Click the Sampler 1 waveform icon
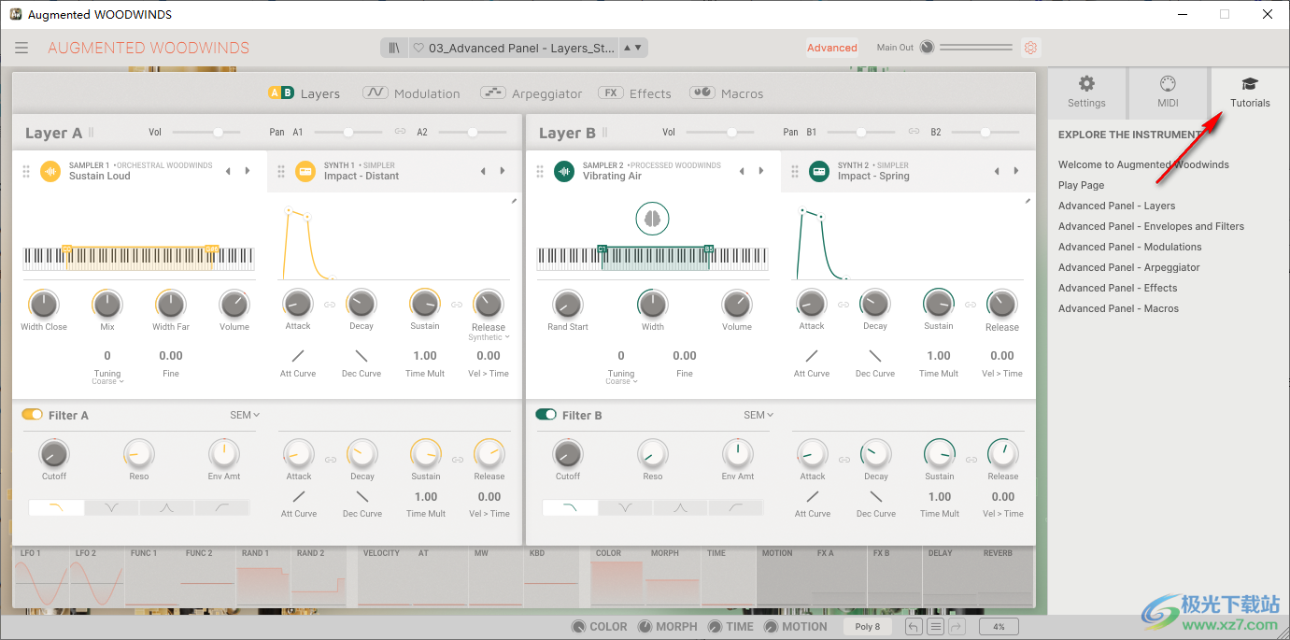Viewport: 1290px width, 640px height. pos(50,171)
